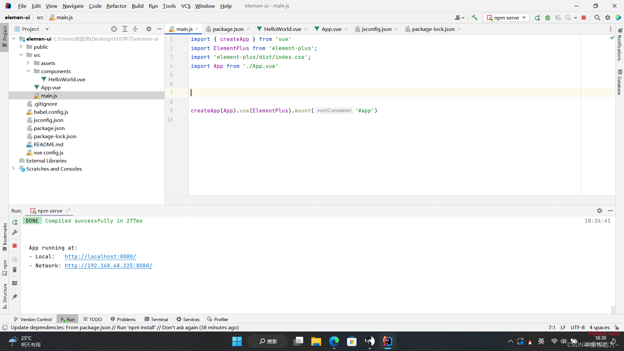The width and height of the screenshot is (624, 351).
Task: Run with coverage icon
Action: coord(558,18)
